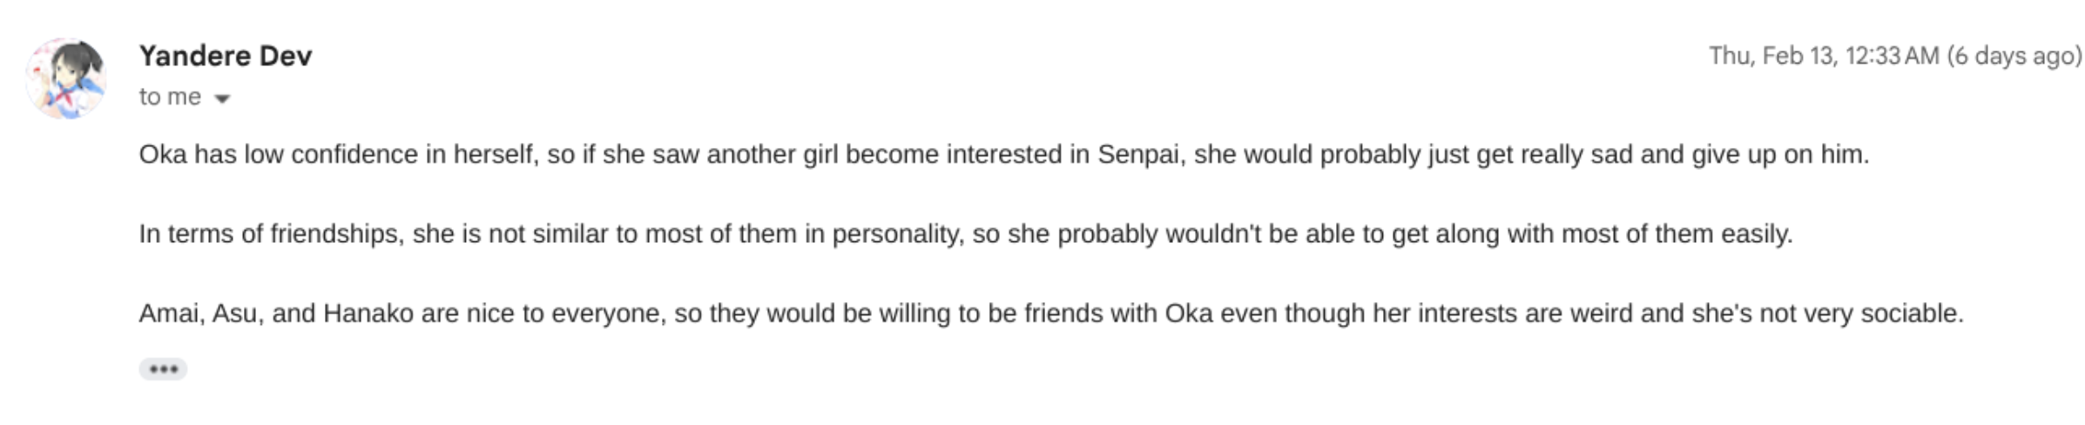Click the name "Hanako" in the third paragraph
2085x425 pixels.
coord(368,313)
